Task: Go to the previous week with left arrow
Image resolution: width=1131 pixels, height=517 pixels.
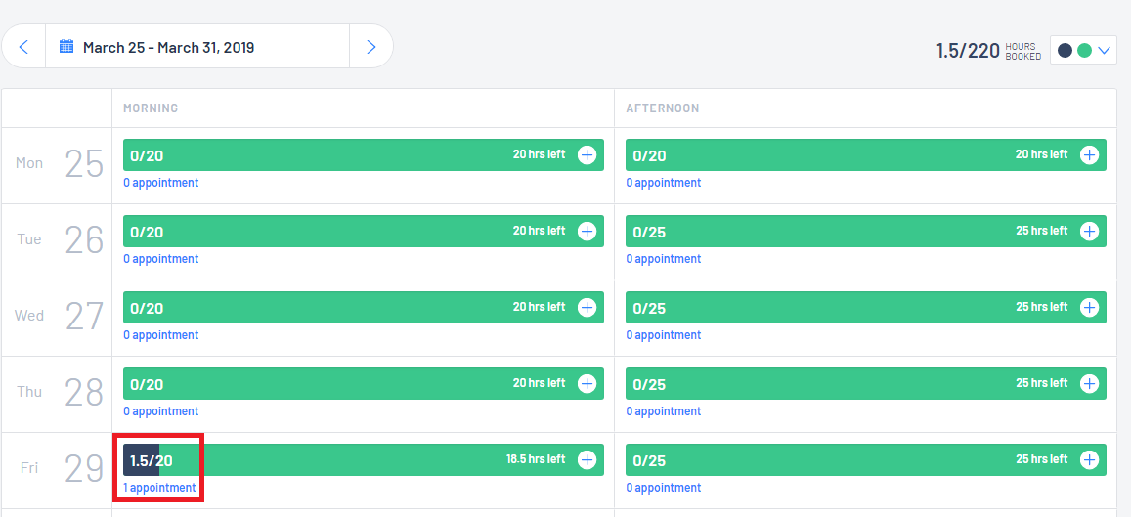Action: click(x=23, y=47)
